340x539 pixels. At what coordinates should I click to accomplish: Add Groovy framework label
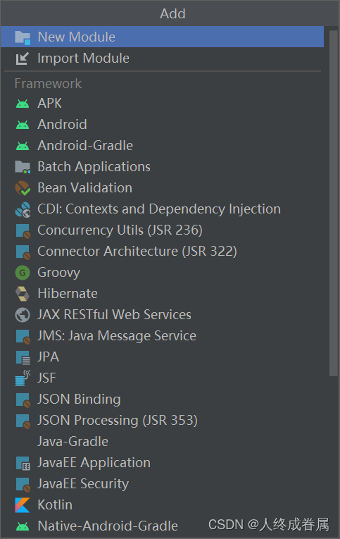[59, 273]
